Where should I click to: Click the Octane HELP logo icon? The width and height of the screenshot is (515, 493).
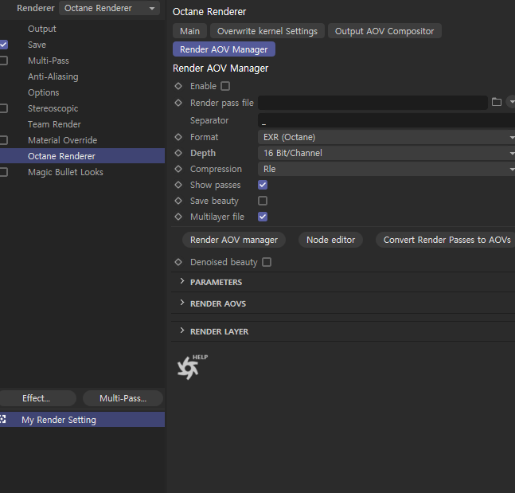[x=192, y=367]
